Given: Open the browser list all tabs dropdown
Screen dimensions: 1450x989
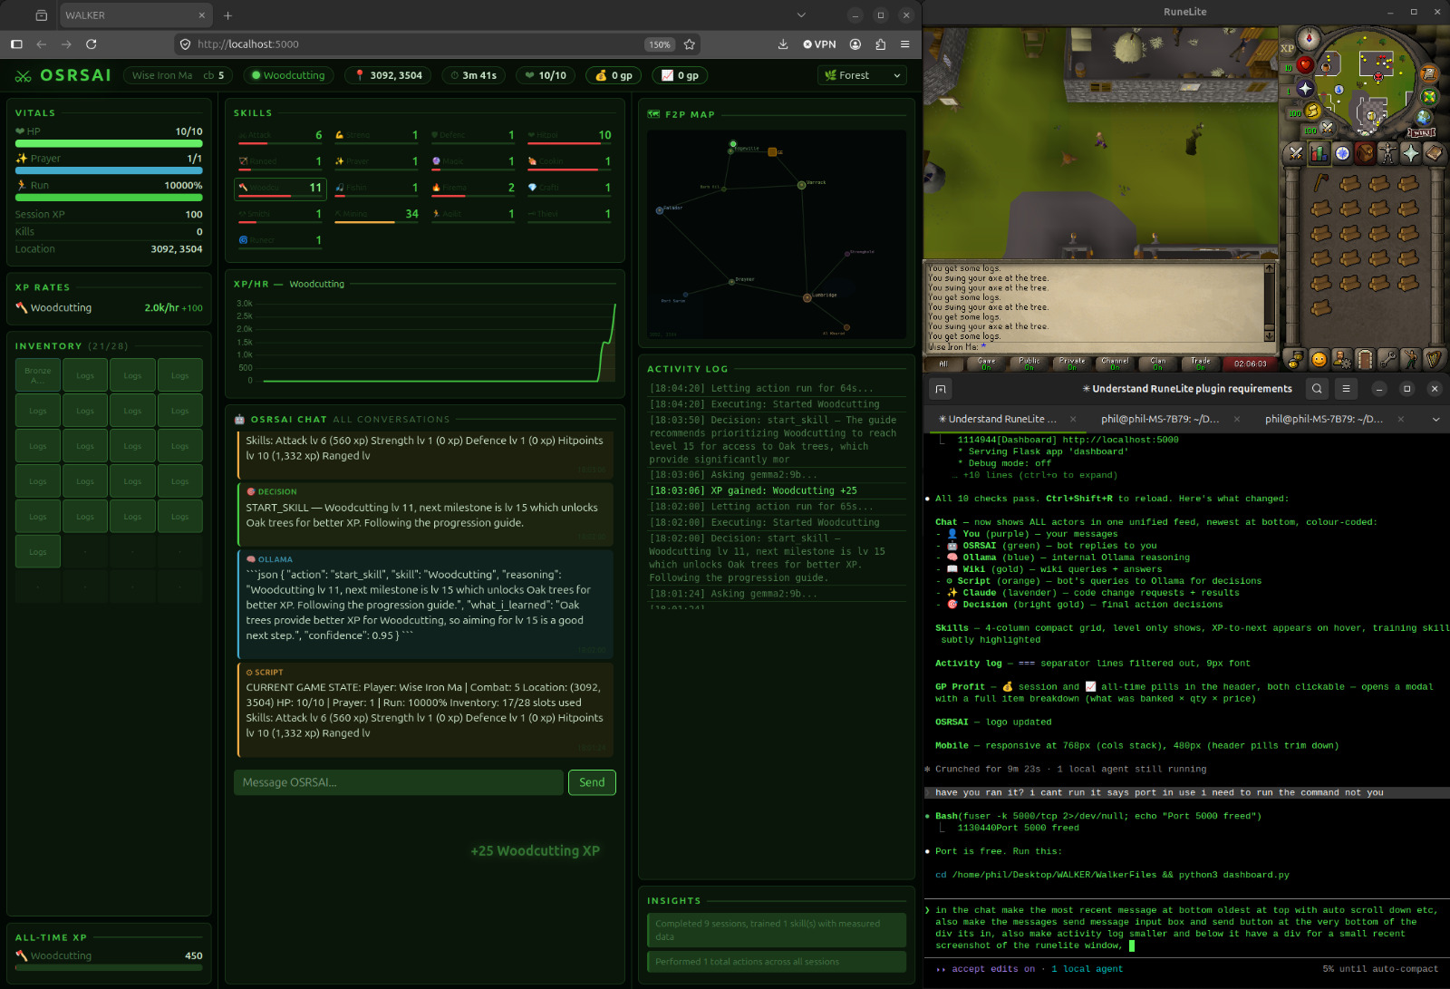Looking at the screenshot, I should (x=801, y=15).
